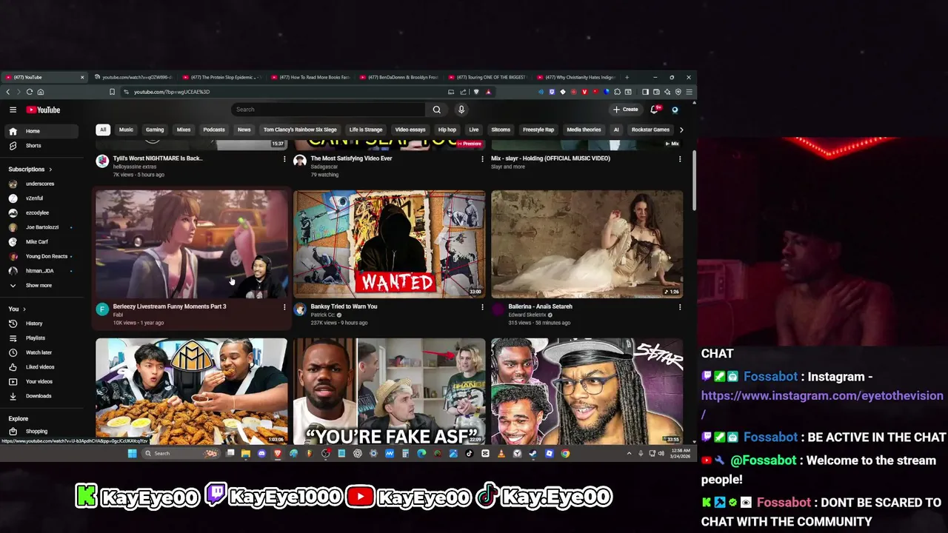Screen dimensions: 948x533
Task: Select the Life is Strange chip
Action: (366, 130)
